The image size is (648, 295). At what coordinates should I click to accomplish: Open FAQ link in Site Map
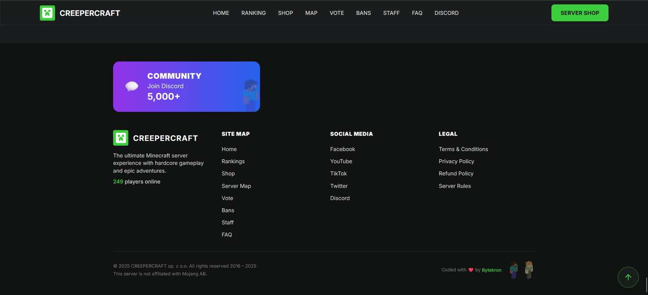(x=226, y=235)
